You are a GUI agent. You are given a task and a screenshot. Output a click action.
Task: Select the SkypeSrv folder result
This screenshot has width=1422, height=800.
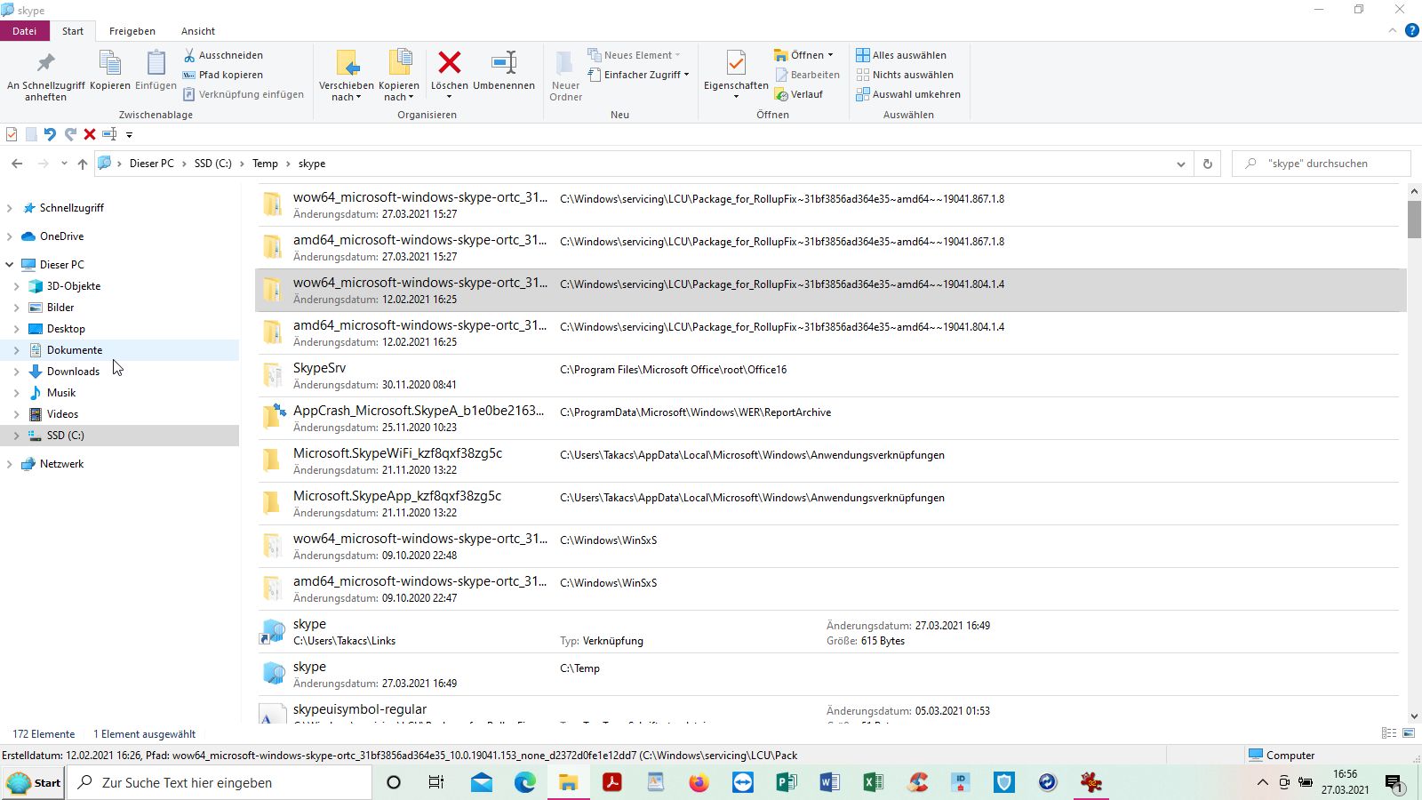830,376
